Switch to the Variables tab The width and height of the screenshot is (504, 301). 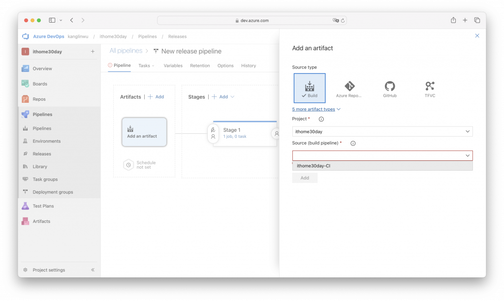[173, 65]
